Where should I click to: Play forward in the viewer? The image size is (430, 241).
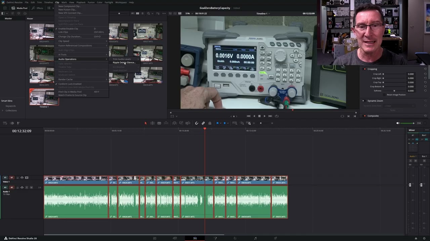[x=264, y=116]
